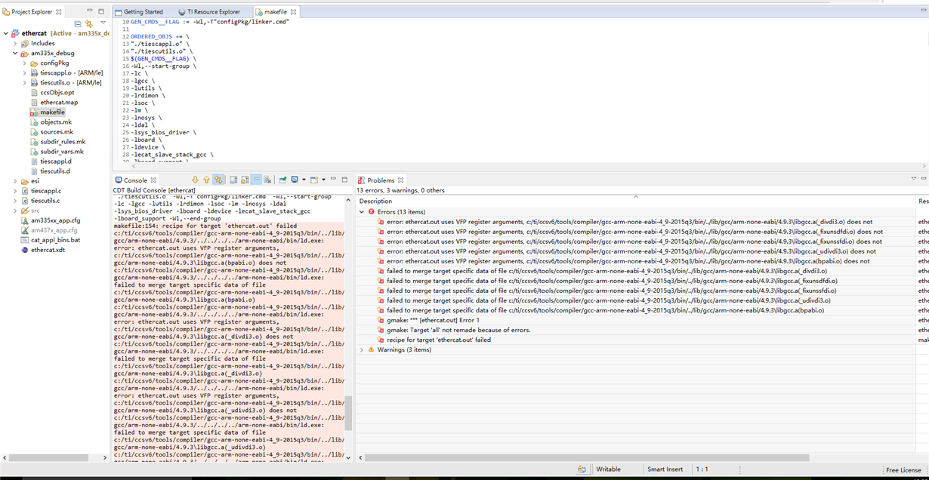
Task: Close the Problems tab
Action: 400,180
